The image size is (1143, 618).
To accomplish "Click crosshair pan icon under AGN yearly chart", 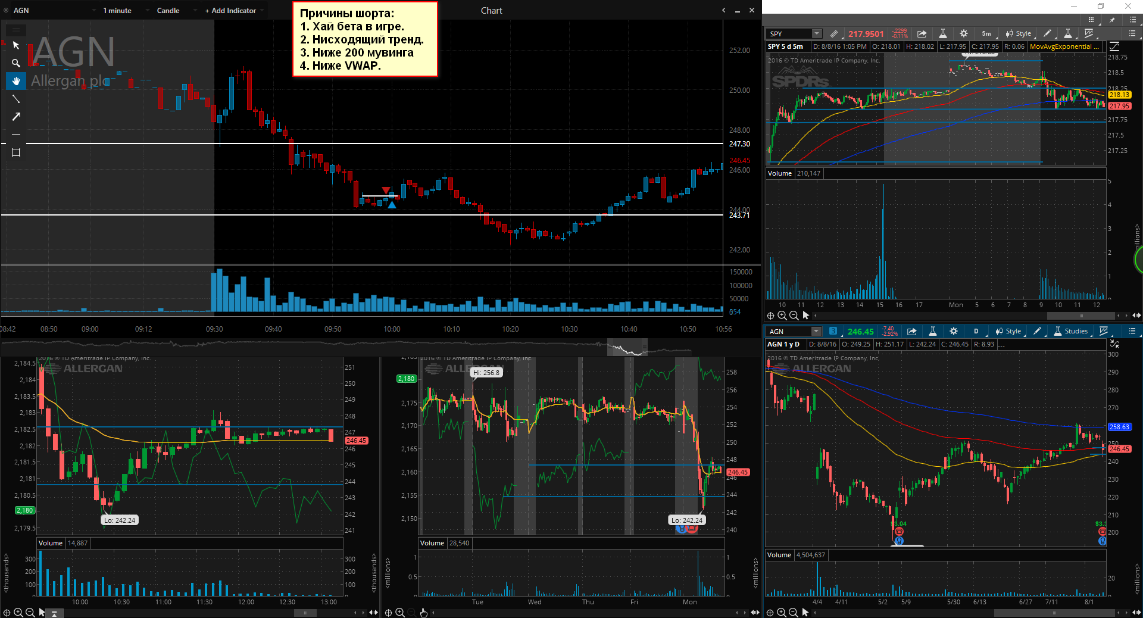I will click(770, 613).
